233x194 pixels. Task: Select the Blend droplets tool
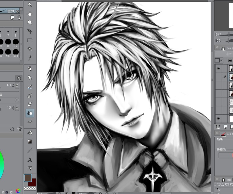point(30,113)
